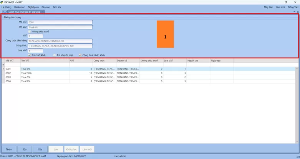The width and height of the screenshot is (300, 159).
Task: Sort by the VAT column header
Action: click(81, 61)
